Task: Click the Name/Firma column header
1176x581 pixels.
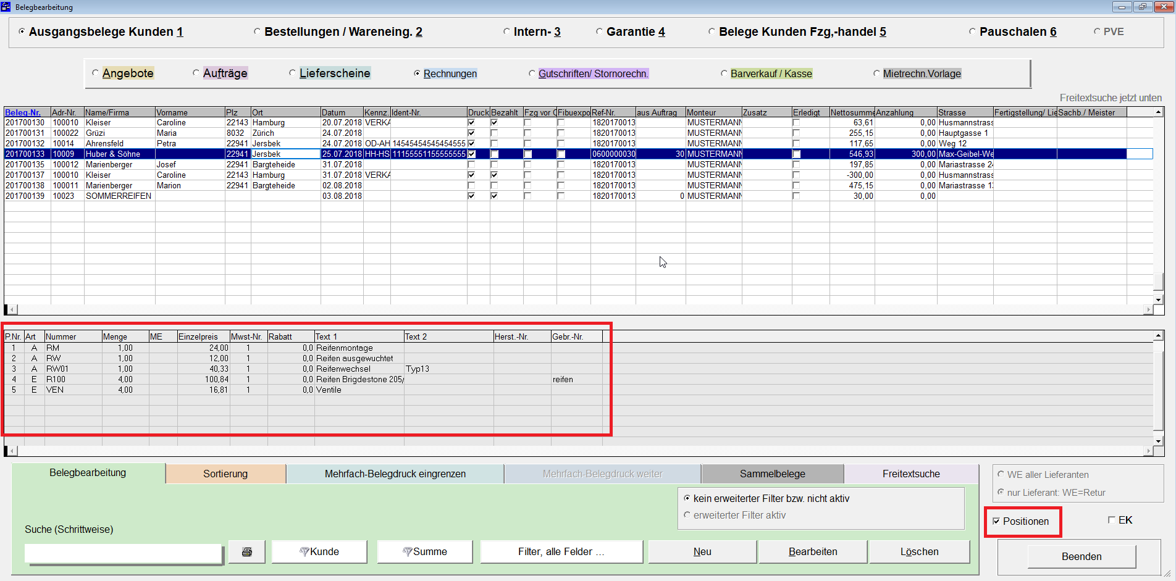Action: click(x=119, y=112)
